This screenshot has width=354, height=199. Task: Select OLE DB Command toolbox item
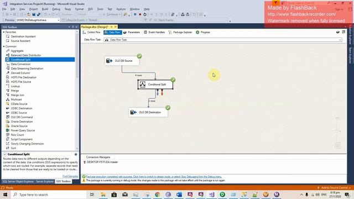(22, 117)
